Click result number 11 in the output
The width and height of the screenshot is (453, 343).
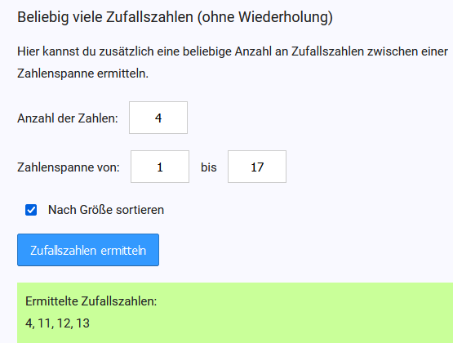click(44, 323)
